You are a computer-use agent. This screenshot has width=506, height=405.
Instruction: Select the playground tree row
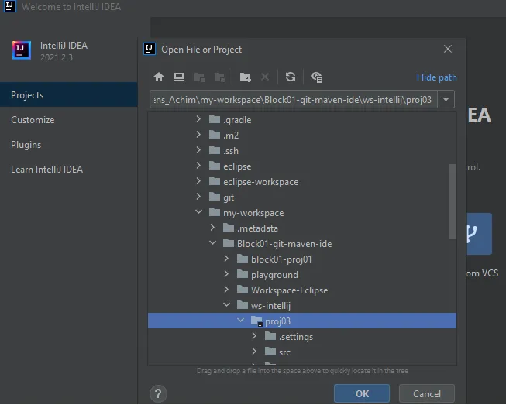(x=302, y=274)
